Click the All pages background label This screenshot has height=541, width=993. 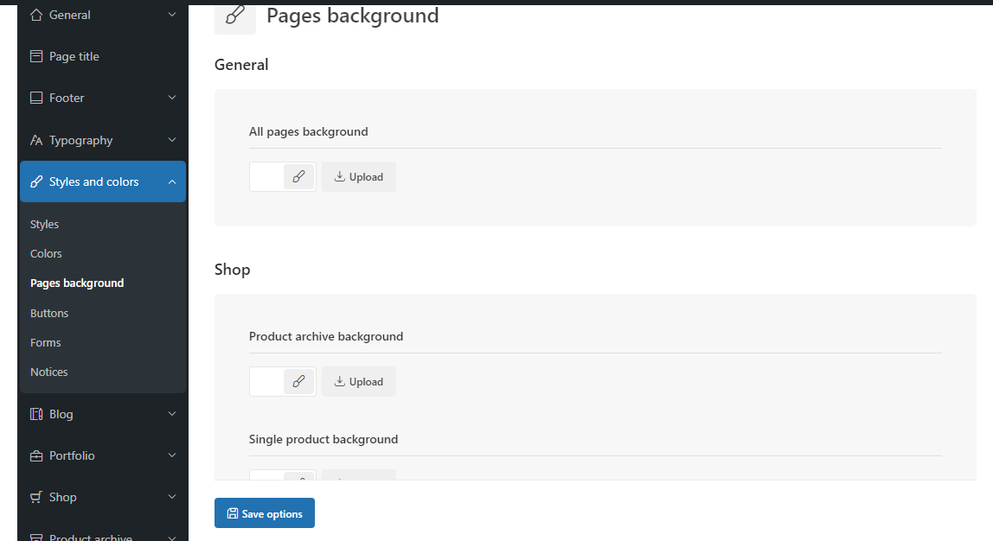(309, 131)
